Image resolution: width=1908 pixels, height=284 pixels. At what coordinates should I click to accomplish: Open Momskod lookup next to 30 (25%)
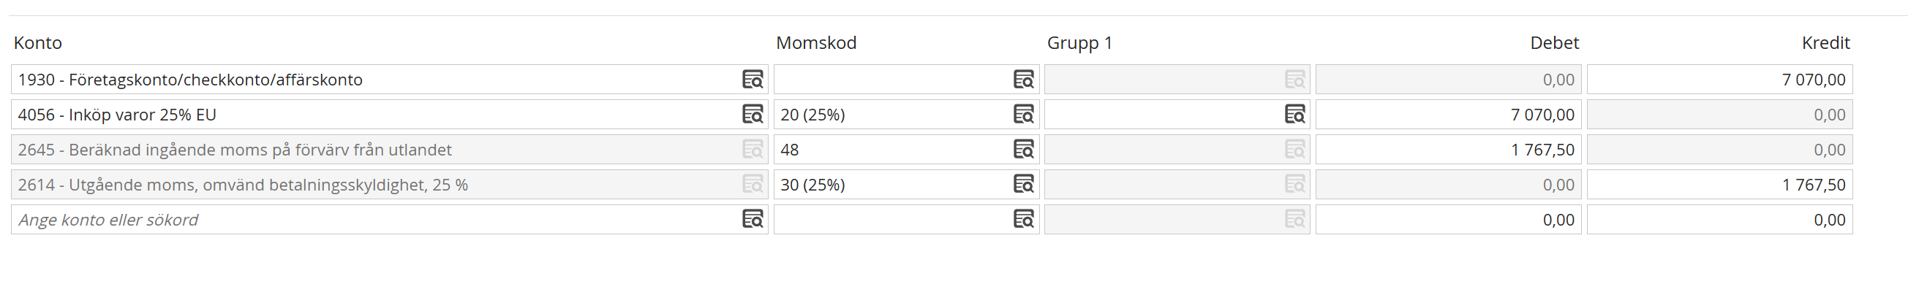(x=1024, y=184)
